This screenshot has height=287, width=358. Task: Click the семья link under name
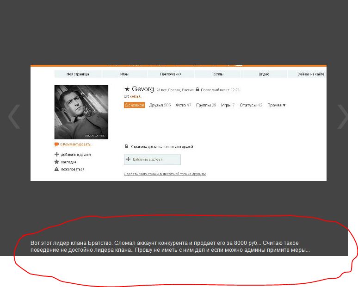point(135,96)
